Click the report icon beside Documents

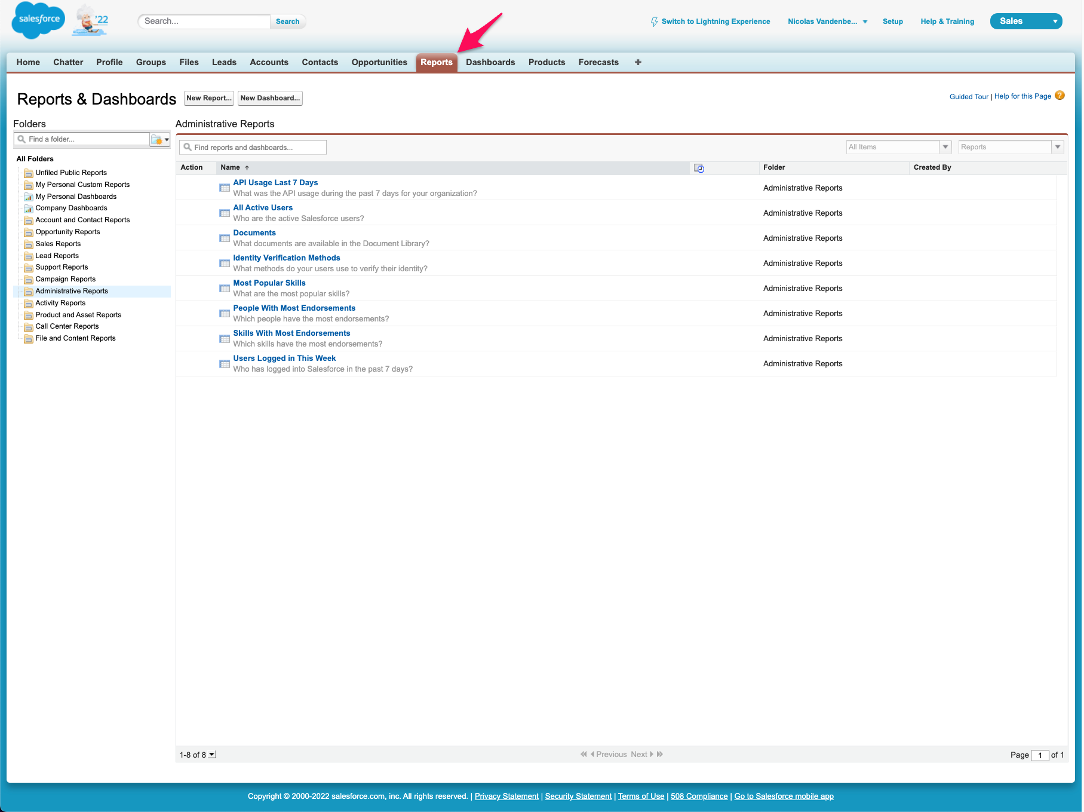[x=225, y=238]
